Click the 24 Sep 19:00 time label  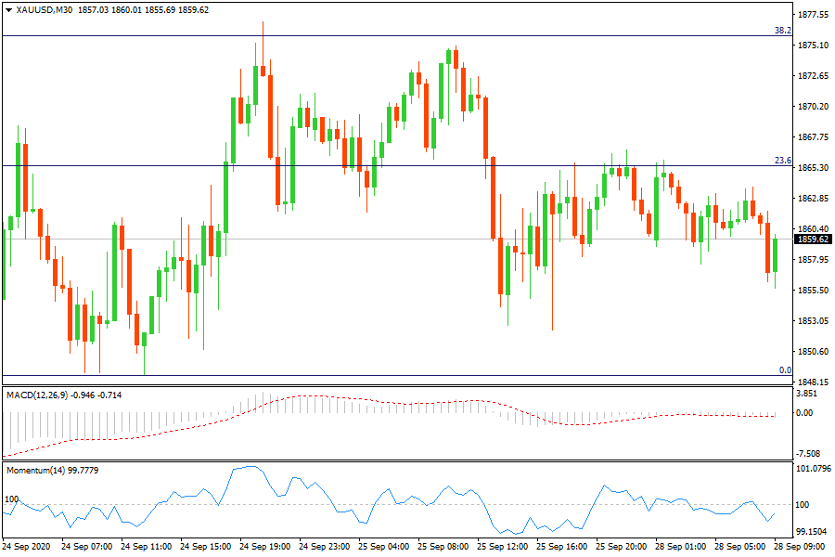click(268, 547)
